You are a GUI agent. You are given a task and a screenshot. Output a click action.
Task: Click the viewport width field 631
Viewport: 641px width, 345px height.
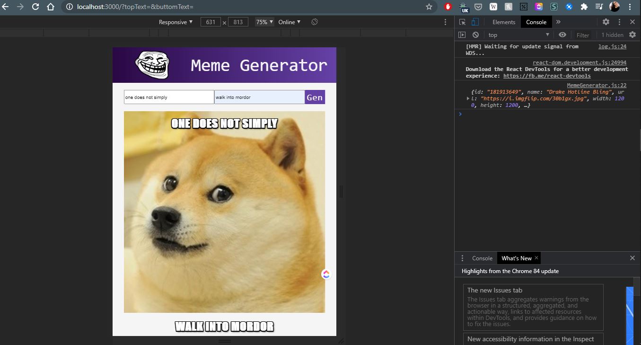[211, 22]
